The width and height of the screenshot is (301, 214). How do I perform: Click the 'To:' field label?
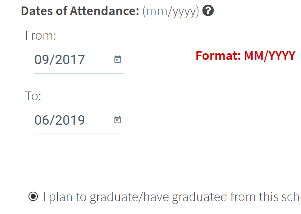(x=33, y=96)
